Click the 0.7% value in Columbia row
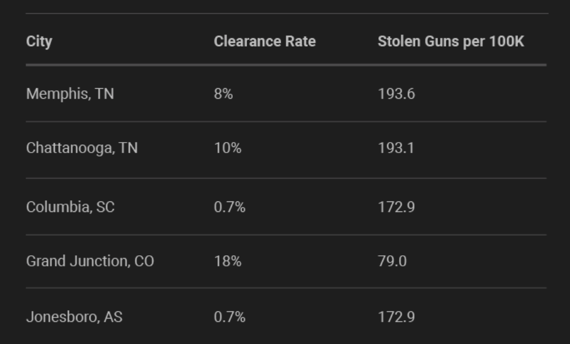Image resolution: width=570 pixels, height=344 pixels. (229, 207)
